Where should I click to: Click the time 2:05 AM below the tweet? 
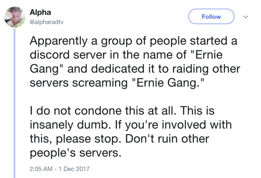point(41,169)
